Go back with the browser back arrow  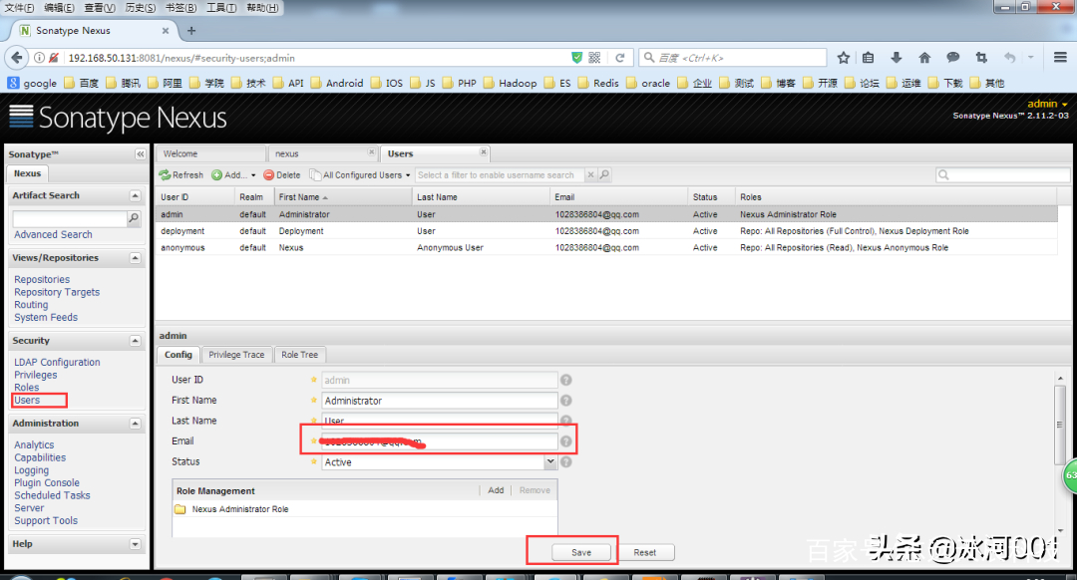point(17,58)
